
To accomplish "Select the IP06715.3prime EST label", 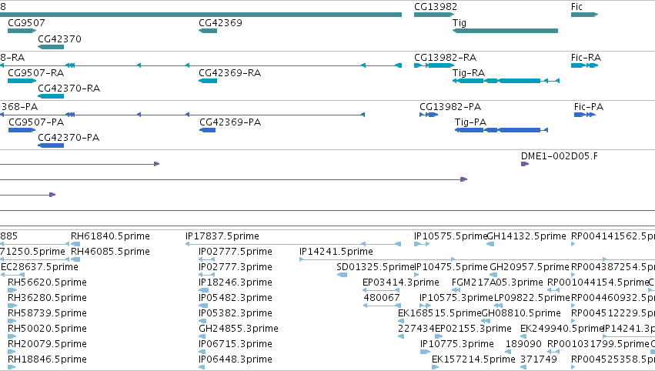I will [x=236, y=344].
